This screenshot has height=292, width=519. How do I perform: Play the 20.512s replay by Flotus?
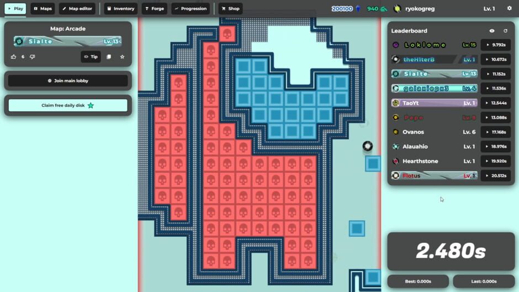click(495, 176)
